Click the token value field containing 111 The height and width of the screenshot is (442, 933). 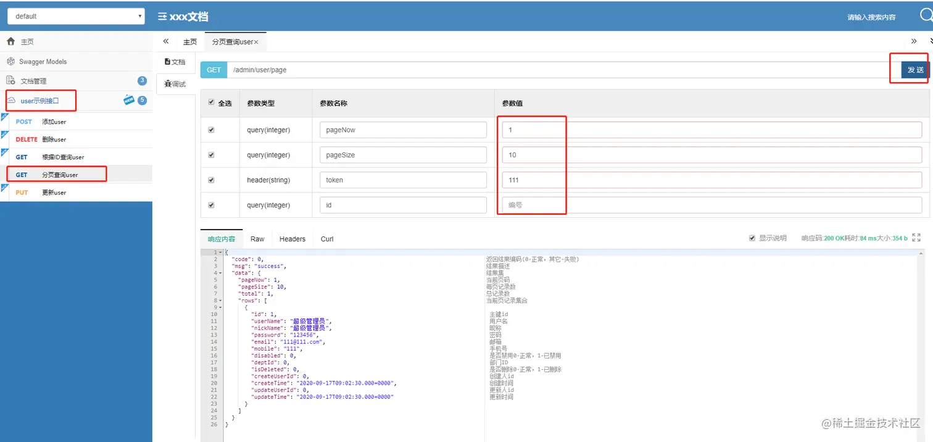tap(712, 180)
